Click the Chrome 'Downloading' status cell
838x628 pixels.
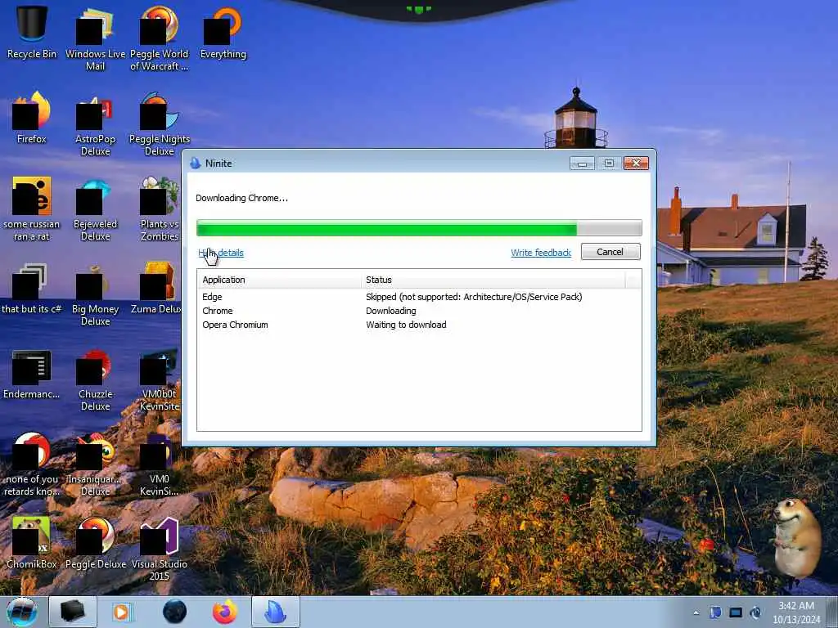coord(391,311)
